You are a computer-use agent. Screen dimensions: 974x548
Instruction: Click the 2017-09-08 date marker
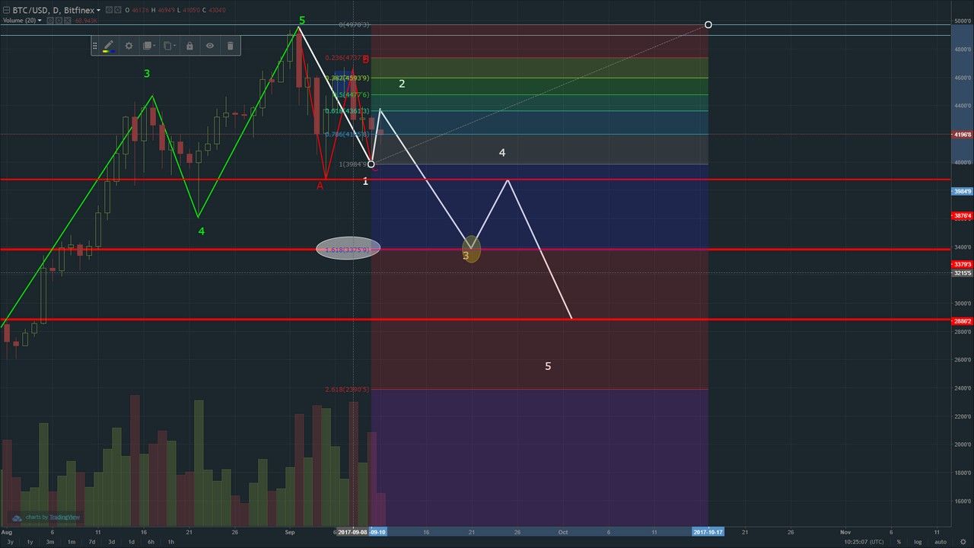pos(352,532)
